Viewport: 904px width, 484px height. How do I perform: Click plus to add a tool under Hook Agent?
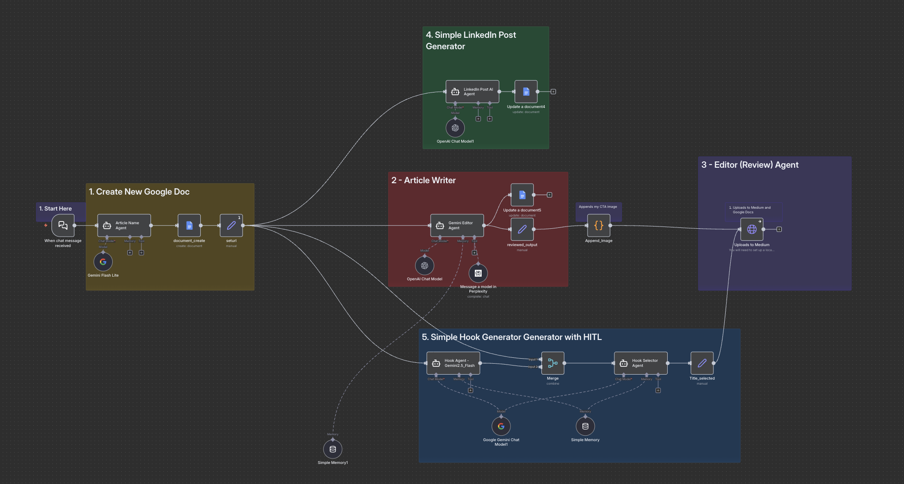[470, 390]
